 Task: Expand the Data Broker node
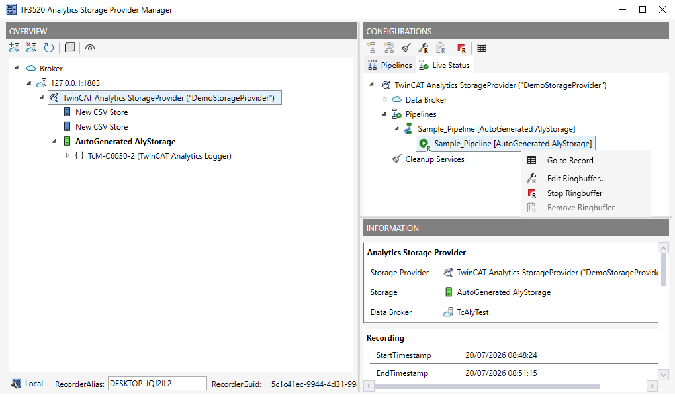point(384,99)
